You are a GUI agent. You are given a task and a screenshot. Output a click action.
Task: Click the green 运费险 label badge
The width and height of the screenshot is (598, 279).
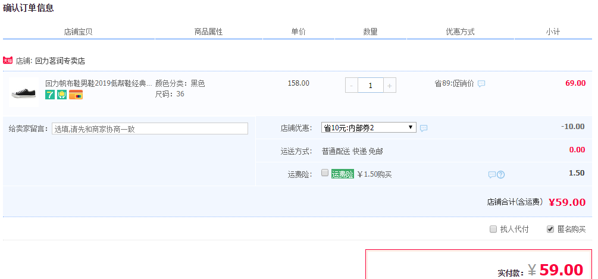(343, 174)
